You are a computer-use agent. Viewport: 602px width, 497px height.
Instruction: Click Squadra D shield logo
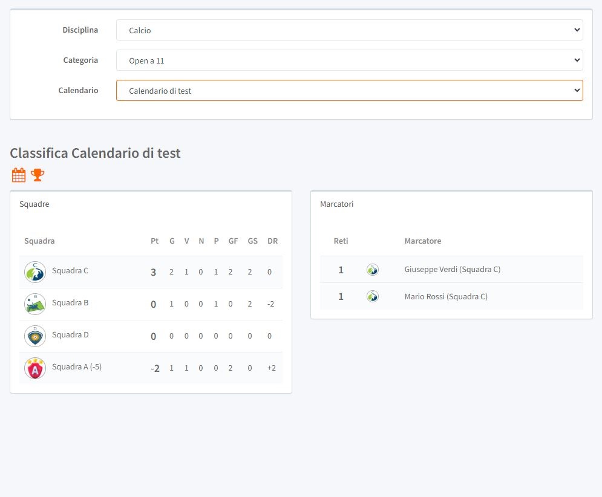pyautogui.click(x=35, y=336)
